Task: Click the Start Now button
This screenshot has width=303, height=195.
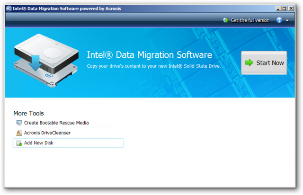Action: pos(264,62)
